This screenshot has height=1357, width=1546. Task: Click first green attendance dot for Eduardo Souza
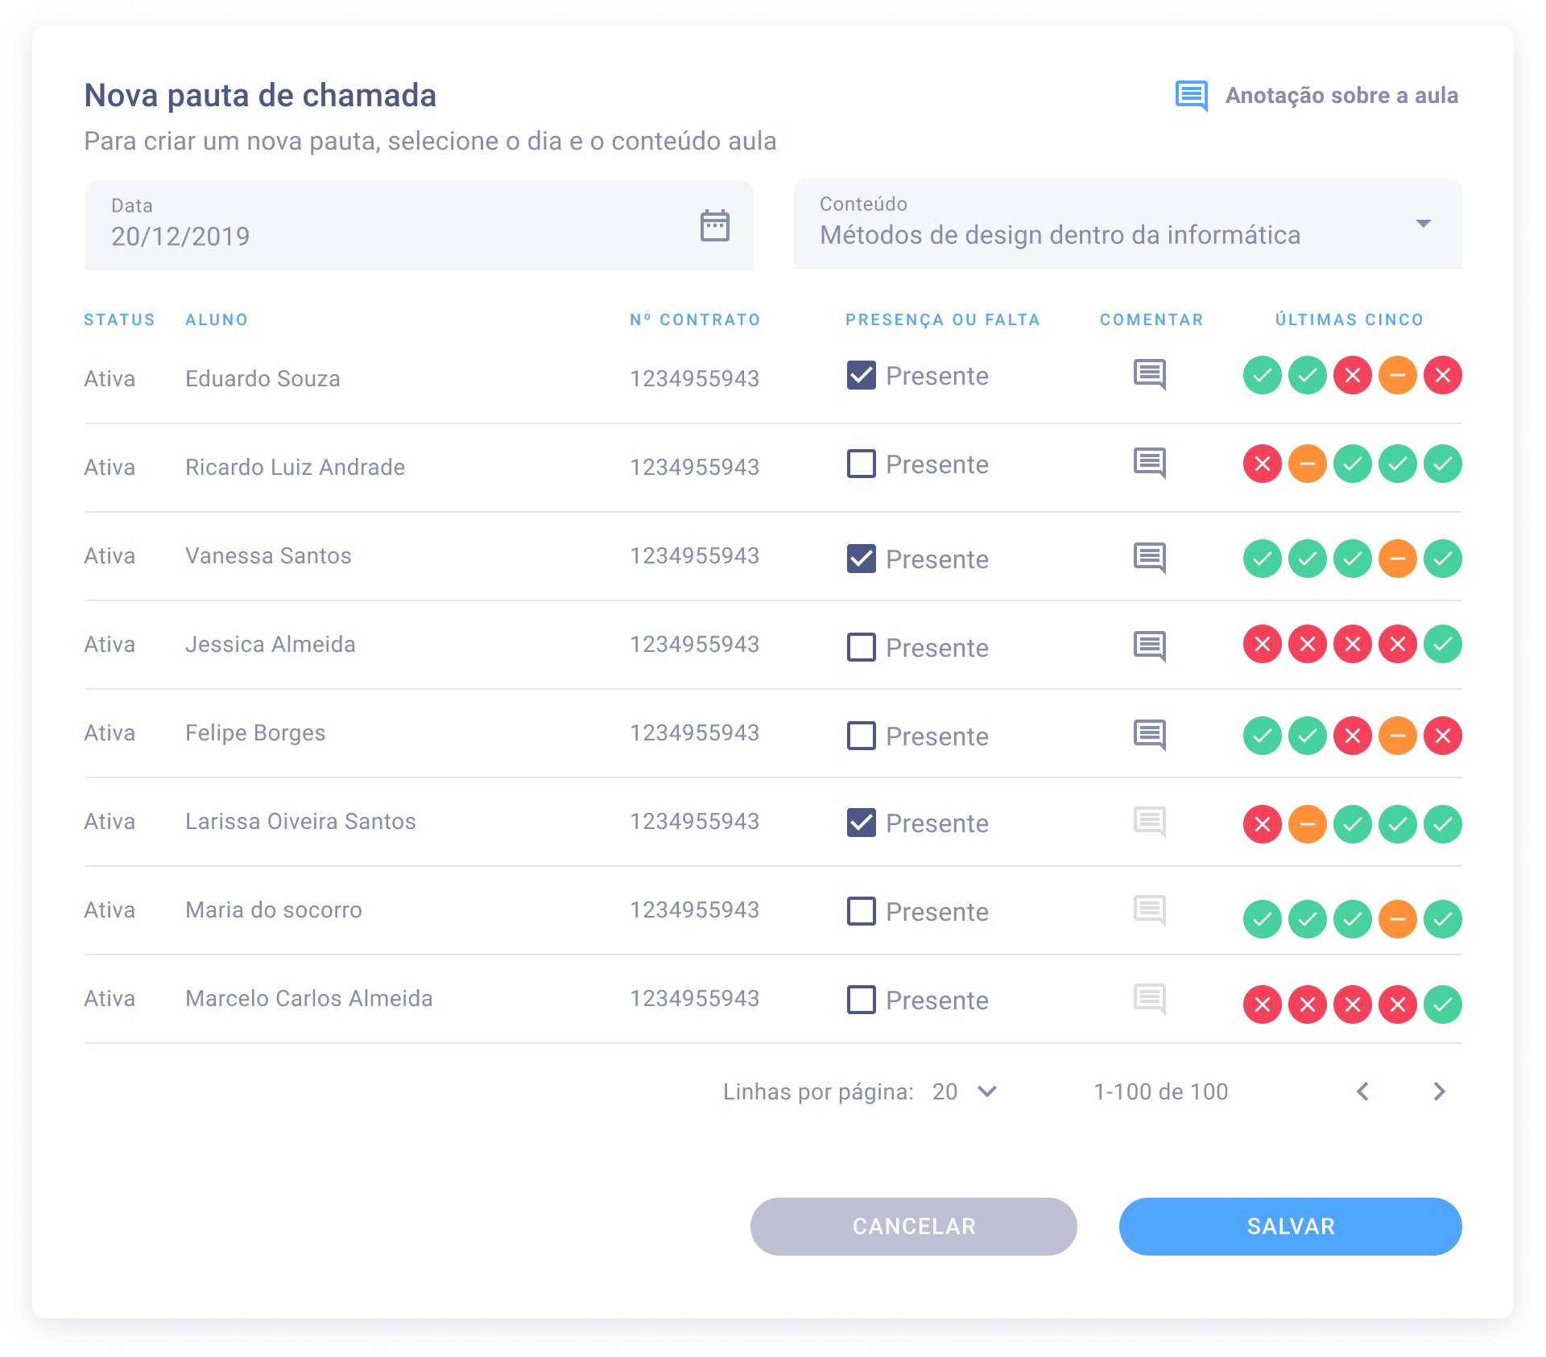[x=1262, y=375]
